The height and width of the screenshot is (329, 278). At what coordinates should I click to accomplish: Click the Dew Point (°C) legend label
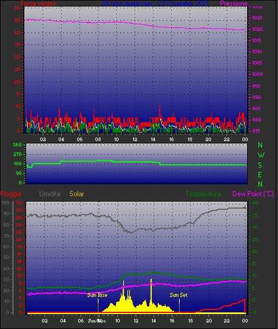click(253, 194)
